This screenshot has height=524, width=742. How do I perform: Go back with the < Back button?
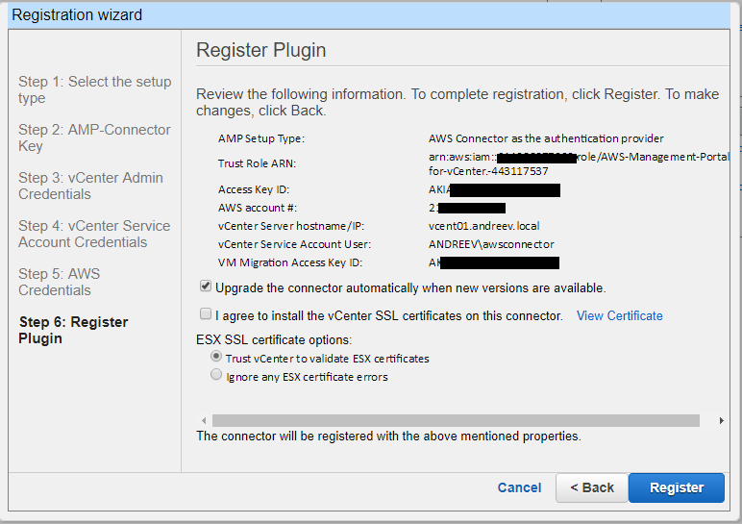click(x=592, y=487)
